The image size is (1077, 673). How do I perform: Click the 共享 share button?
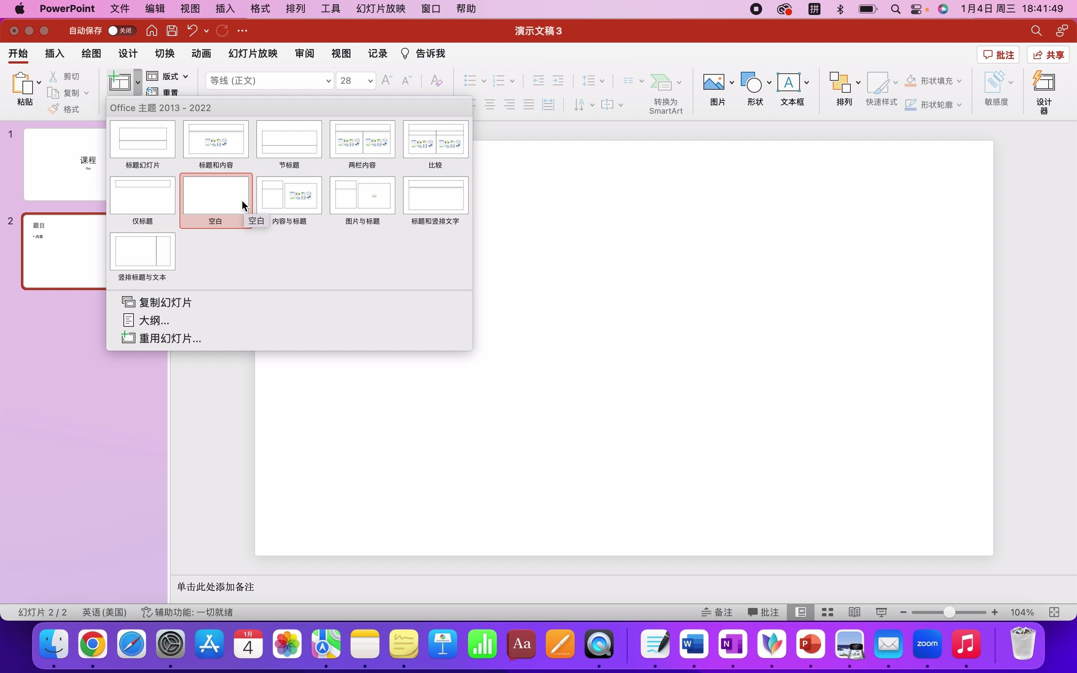pos(1048,55)
